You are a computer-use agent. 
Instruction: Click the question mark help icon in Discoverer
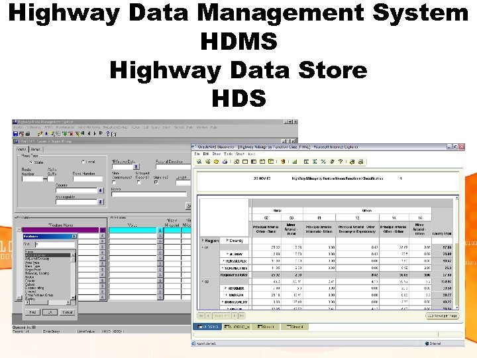(x=341, y=162)
